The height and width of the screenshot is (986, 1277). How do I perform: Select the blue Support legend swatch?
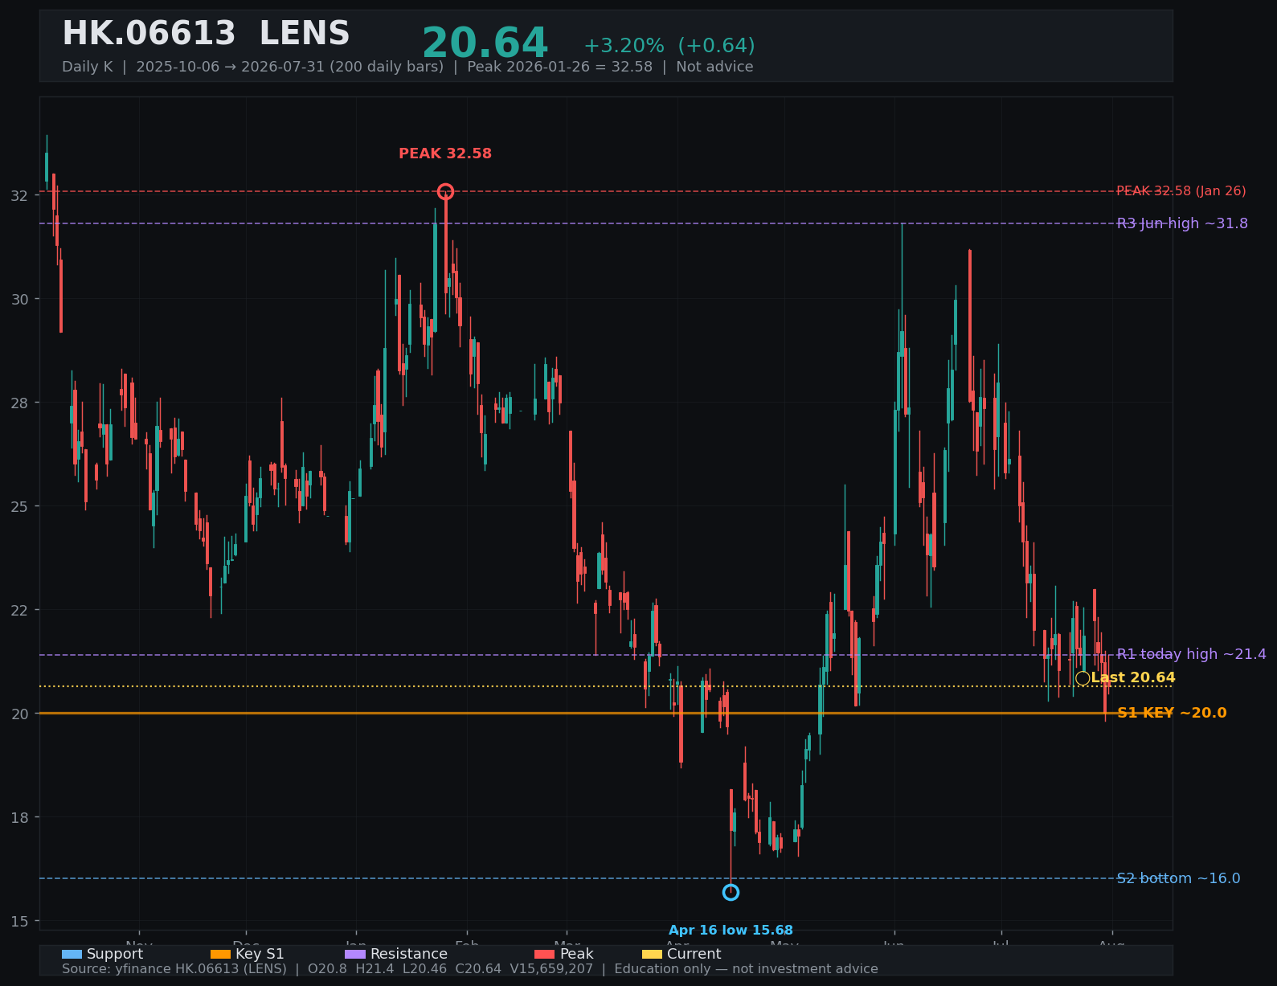(72, 954)
